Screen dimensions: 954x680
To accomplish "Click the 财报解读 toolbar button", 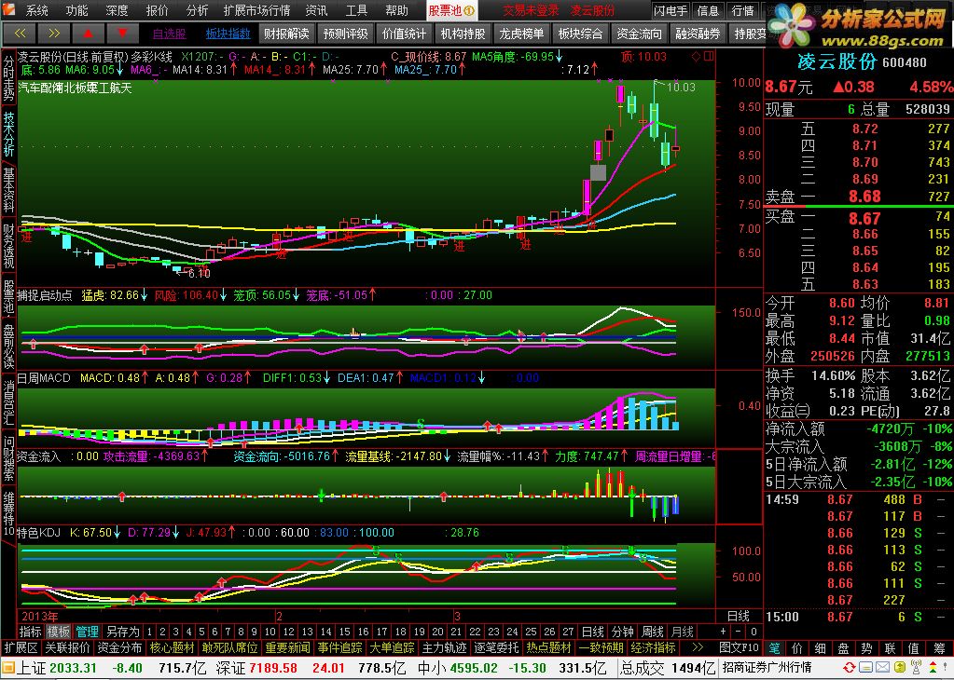I will 286,34.
